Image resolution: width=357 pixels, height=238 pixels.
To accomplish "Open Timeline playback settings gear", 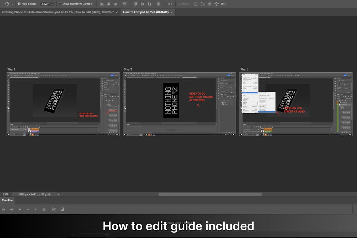I will (44, 209).
